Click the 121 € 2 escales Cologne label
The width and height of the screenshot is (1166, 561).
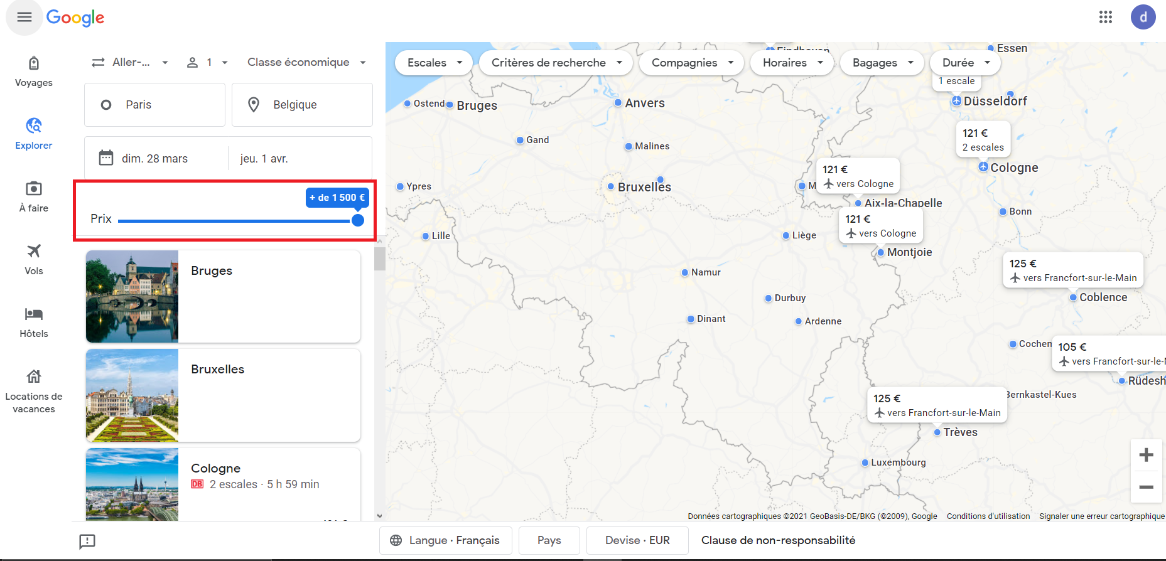pos(983,139)
